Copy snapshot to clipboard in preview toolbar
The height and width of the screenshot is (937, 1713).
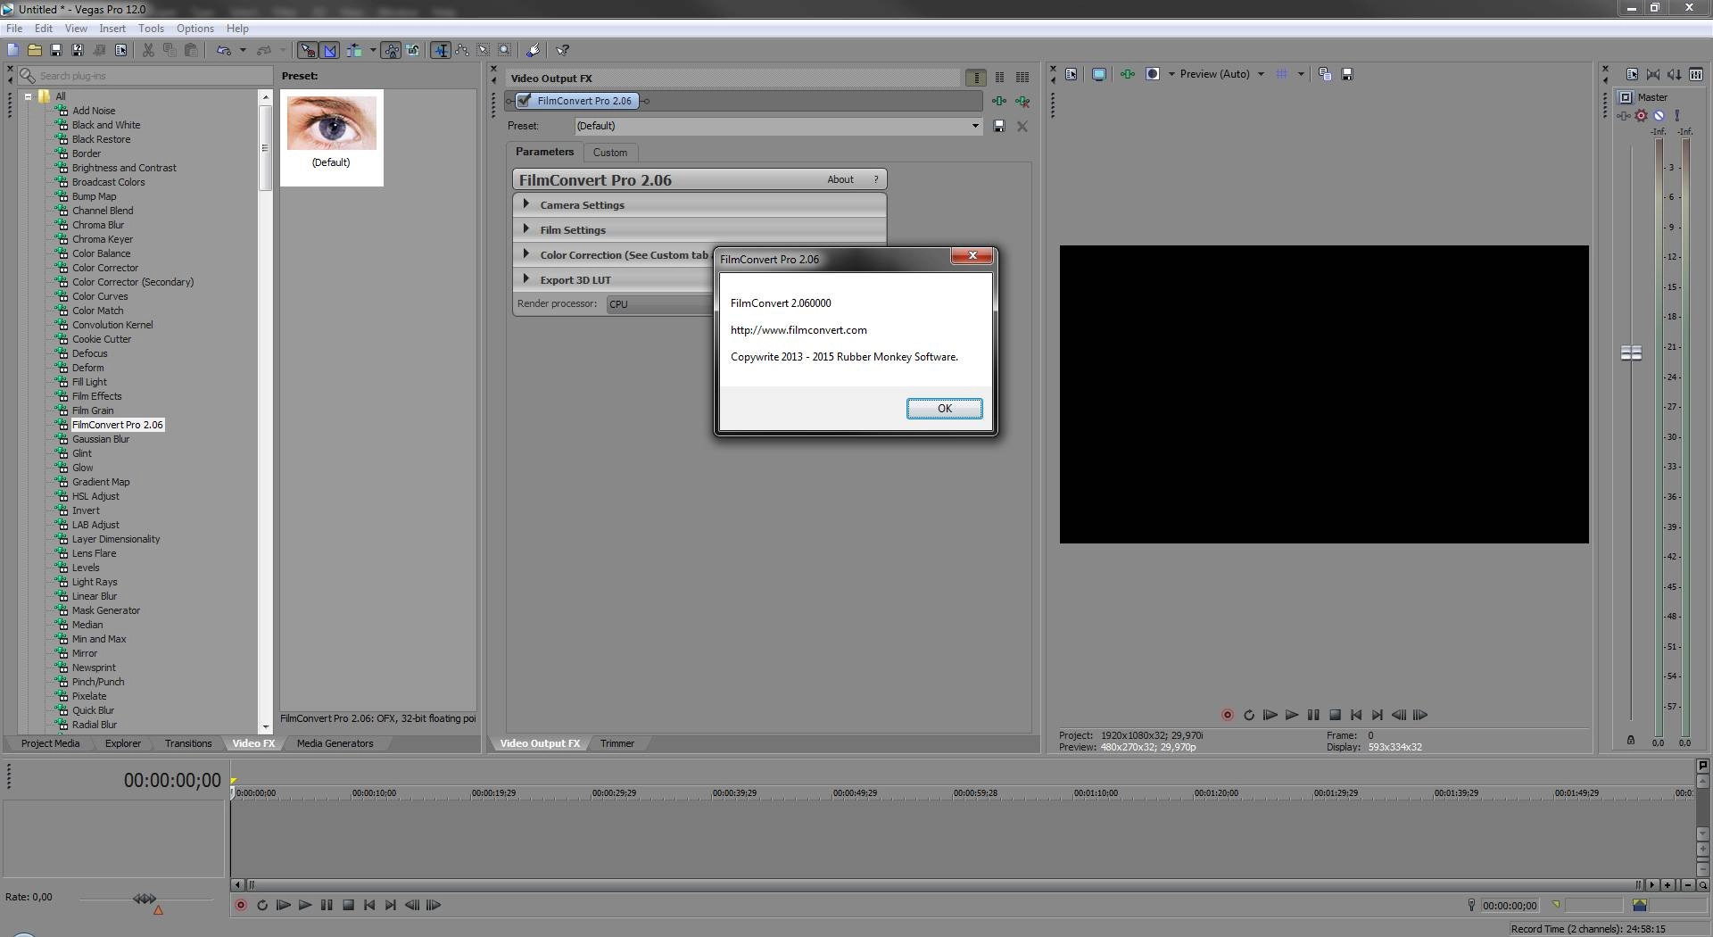1325,74
